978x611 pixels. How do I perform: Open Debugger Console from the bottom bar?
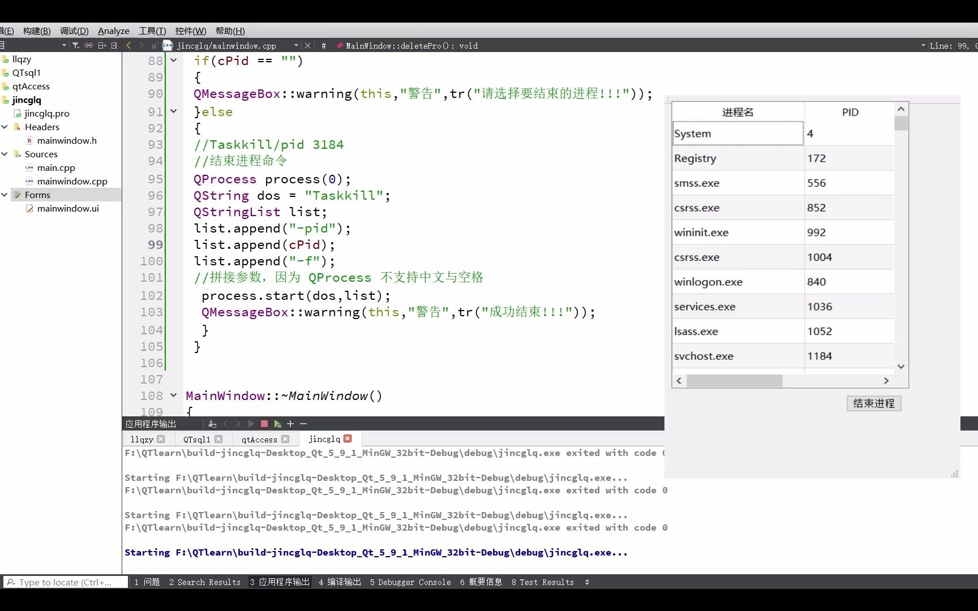coord(410,582)
